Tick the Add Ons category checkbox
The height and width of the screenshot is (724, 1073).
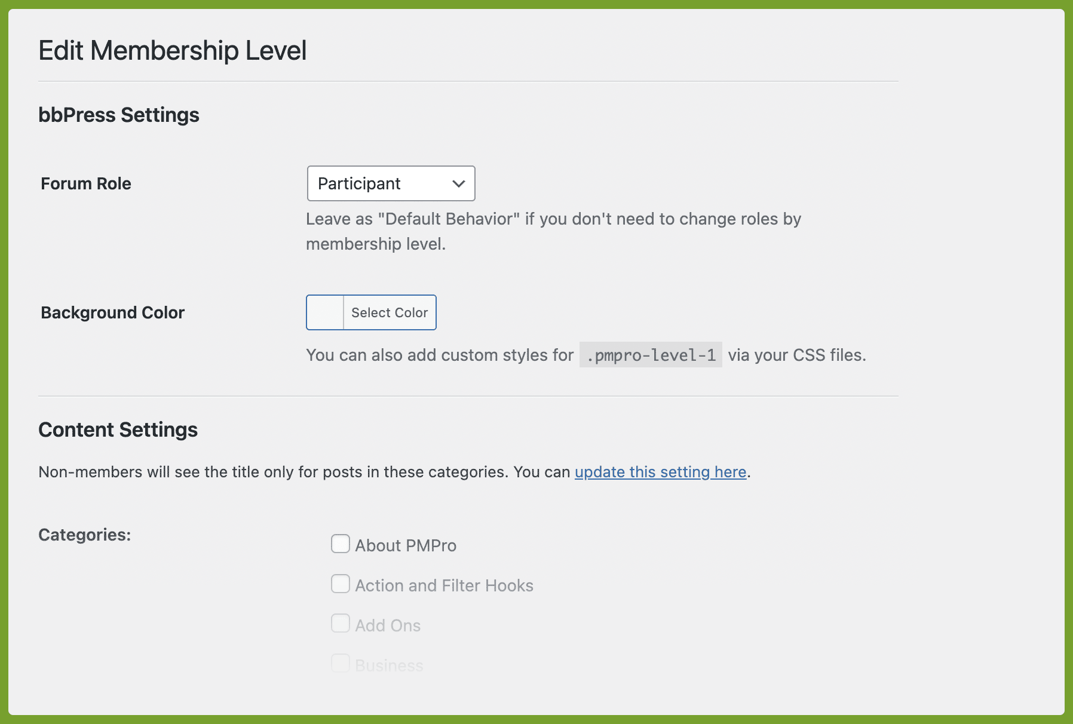341,623
